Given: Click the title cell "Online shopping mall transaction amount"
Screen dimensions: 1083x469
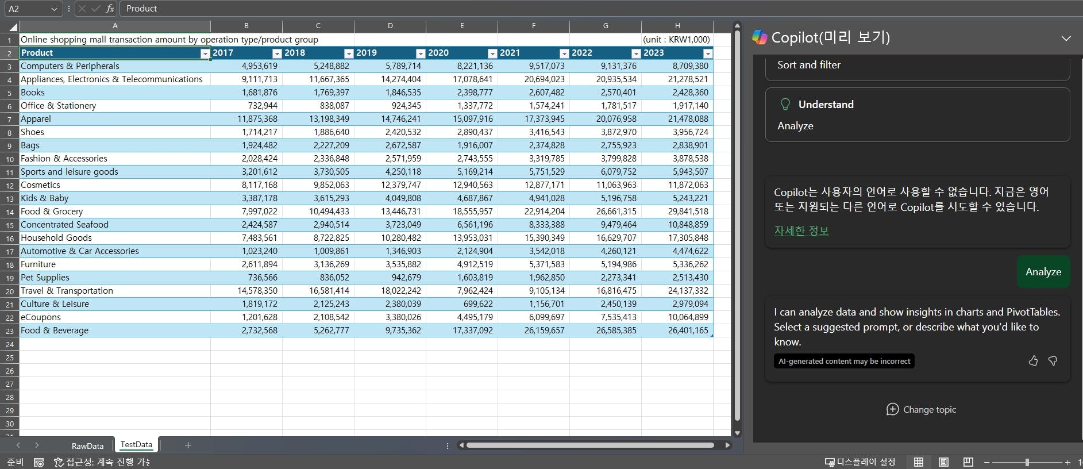Looking at the screenshot, I should (115, 40).
